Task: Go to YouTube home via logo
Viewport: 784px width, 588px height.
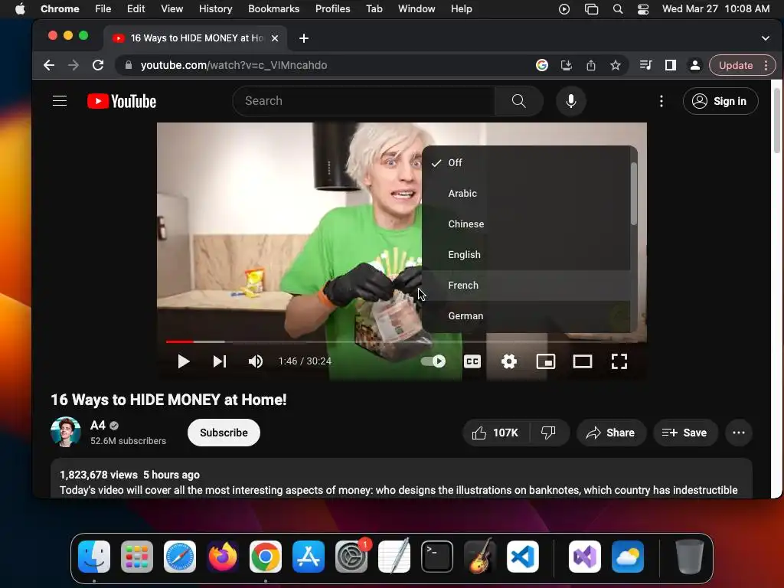Action: tap(122, 101)
